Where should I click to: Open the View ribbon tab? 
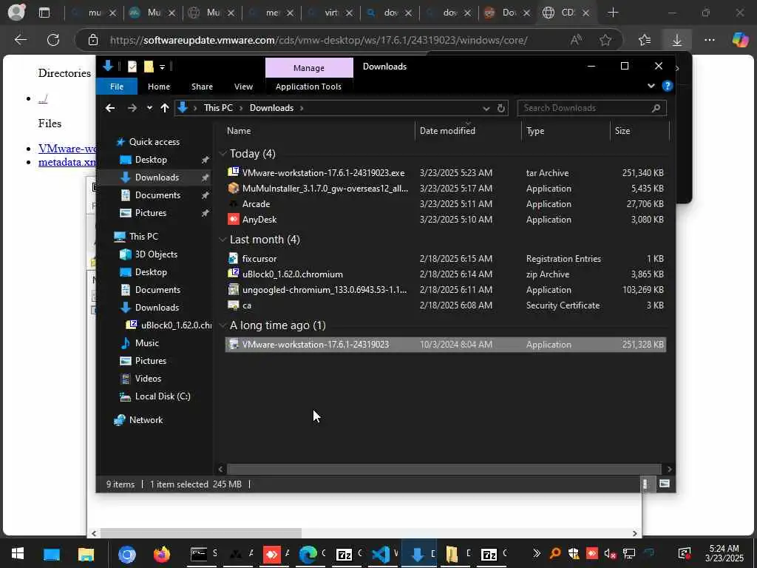click(x=243, y=87)
